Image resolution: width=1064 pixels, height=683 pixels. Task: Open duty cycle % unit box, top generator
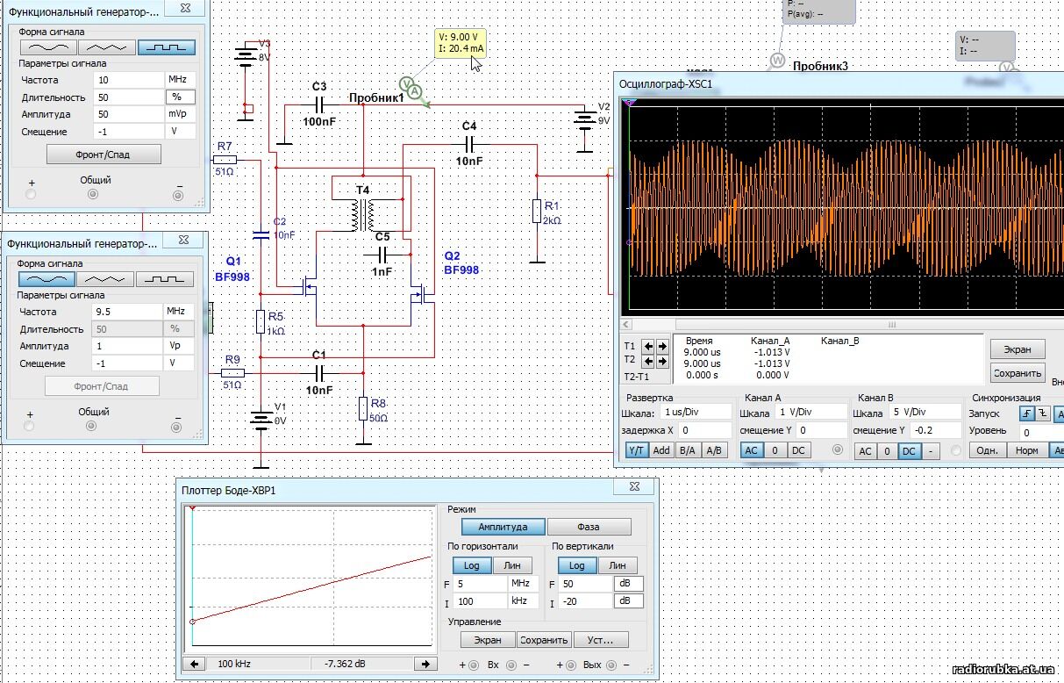point(180,97)
